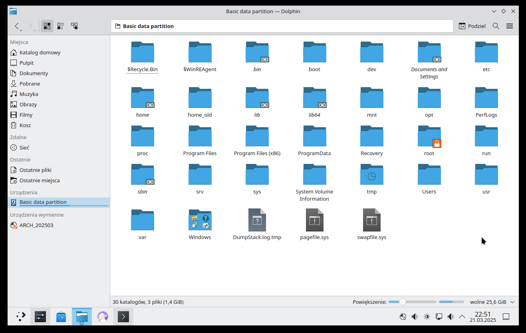Viewport: 526px width, 333px height.
Task: Select the lib64 folder
Action: click(x=314, y=103)
